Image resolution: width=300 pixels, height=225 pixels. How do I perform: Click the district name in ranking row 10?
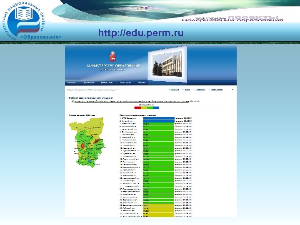coord(129,143)
